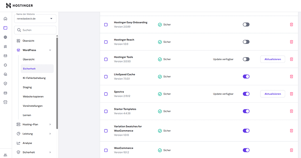Enable the Hostinger Reach toggle
Screen dimensions: 301x158
(x=246, y=42)
